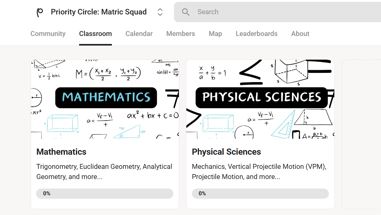
Task: Click the Mathematics 0% progress bar
Action: (x=105, y=193)
